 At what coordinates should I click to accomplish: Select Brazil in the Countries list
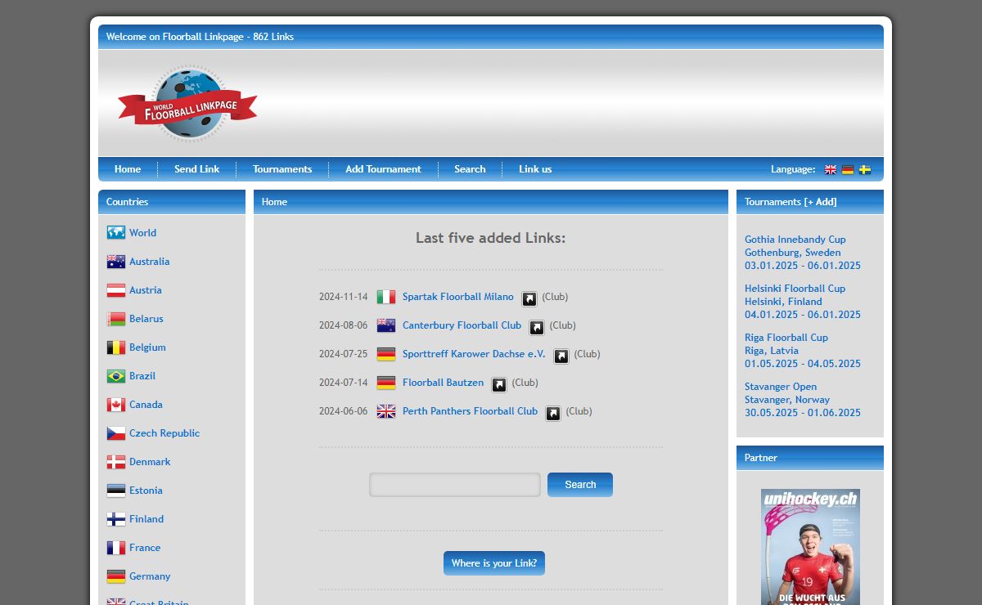click(x=142, y=376)
